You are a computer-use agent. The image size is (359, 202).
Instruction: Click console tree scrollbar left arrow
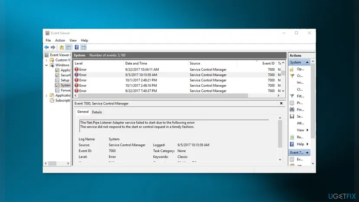[46, 163]
